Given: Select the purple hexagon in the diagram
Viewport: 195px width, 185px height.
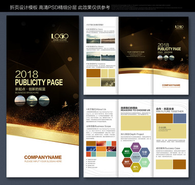Looking at the screenshot, I should pyautogui.click(x=136, y=147).
